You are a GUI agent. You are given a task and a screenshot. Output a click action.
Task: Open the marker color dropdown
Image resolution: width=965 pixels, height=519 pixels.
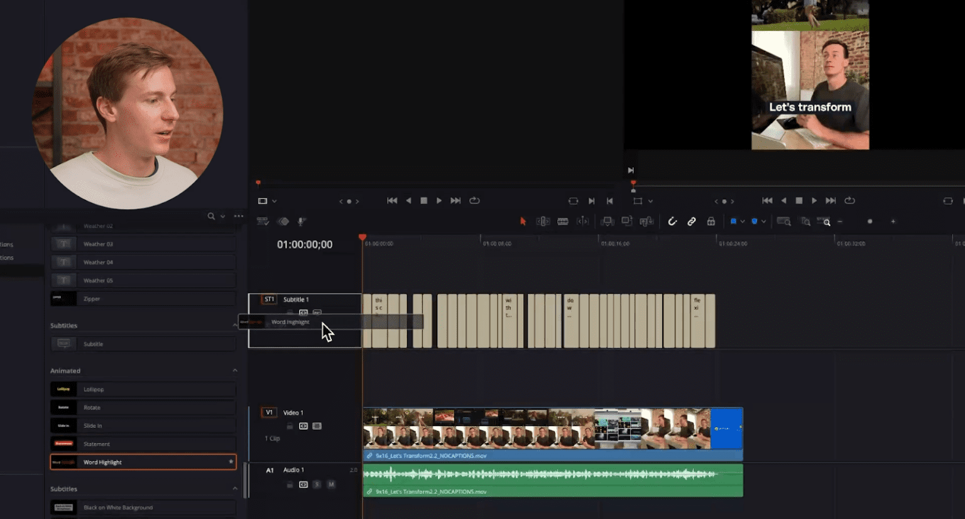[763, 221]
